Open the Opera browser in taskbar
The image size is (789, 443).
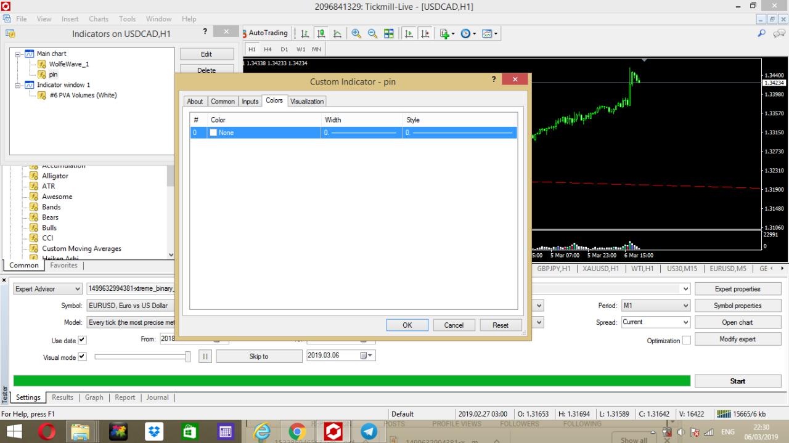tap(46, 432)
